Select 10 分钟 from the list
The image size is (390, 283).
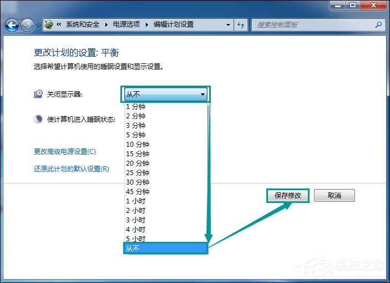(x=166, y=145)
